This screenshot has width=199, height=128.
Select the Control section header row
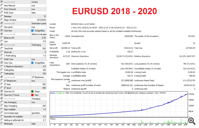(x=23, y=2)
